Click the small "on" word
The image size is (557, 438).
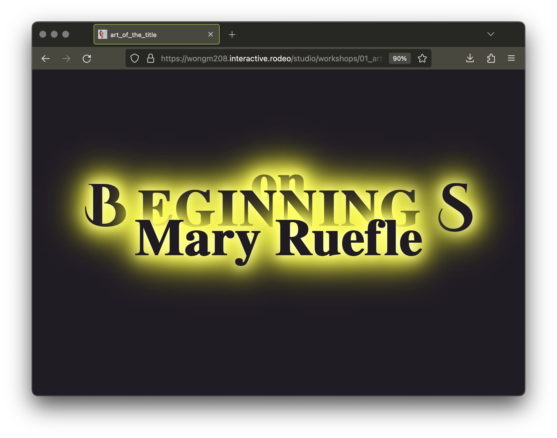(278, 182)
